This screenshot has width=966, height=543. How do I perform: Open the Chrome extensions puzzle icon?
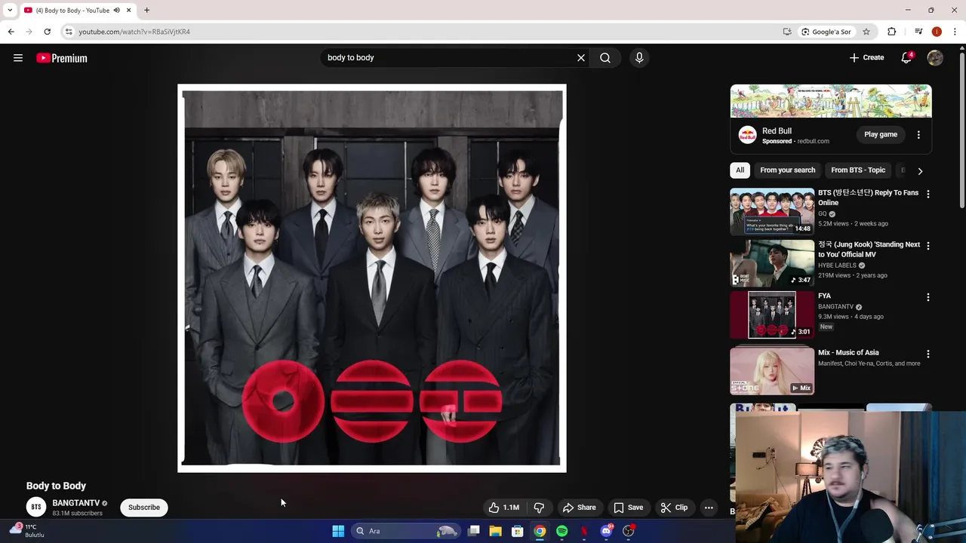coord(892,32)
